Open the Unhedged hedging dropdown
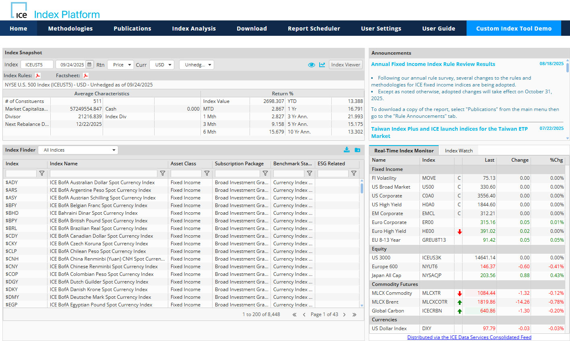Image resolution: width=570 pixels, height=341 pixels. pyautogui.click(x=196, y=64)
